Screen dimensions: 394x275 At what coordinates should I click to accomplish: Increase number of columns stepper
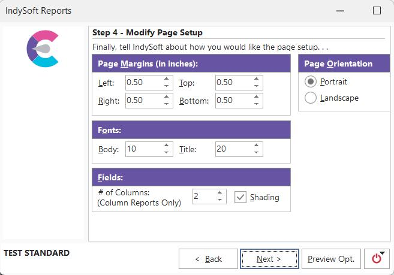[x=219, y=194]
